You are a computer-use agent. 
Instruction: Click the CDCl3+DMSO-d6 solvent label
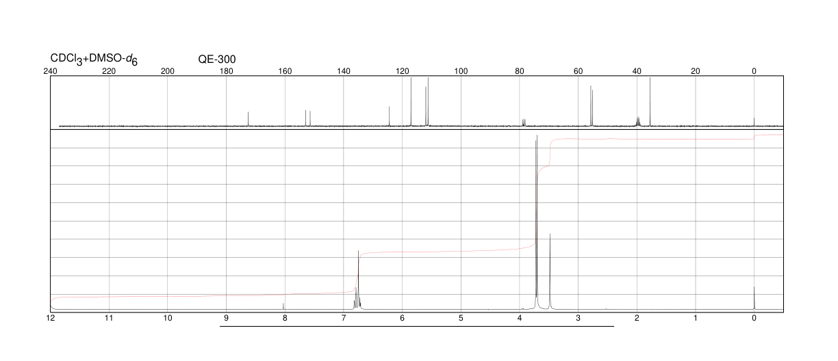click(94, 59)
